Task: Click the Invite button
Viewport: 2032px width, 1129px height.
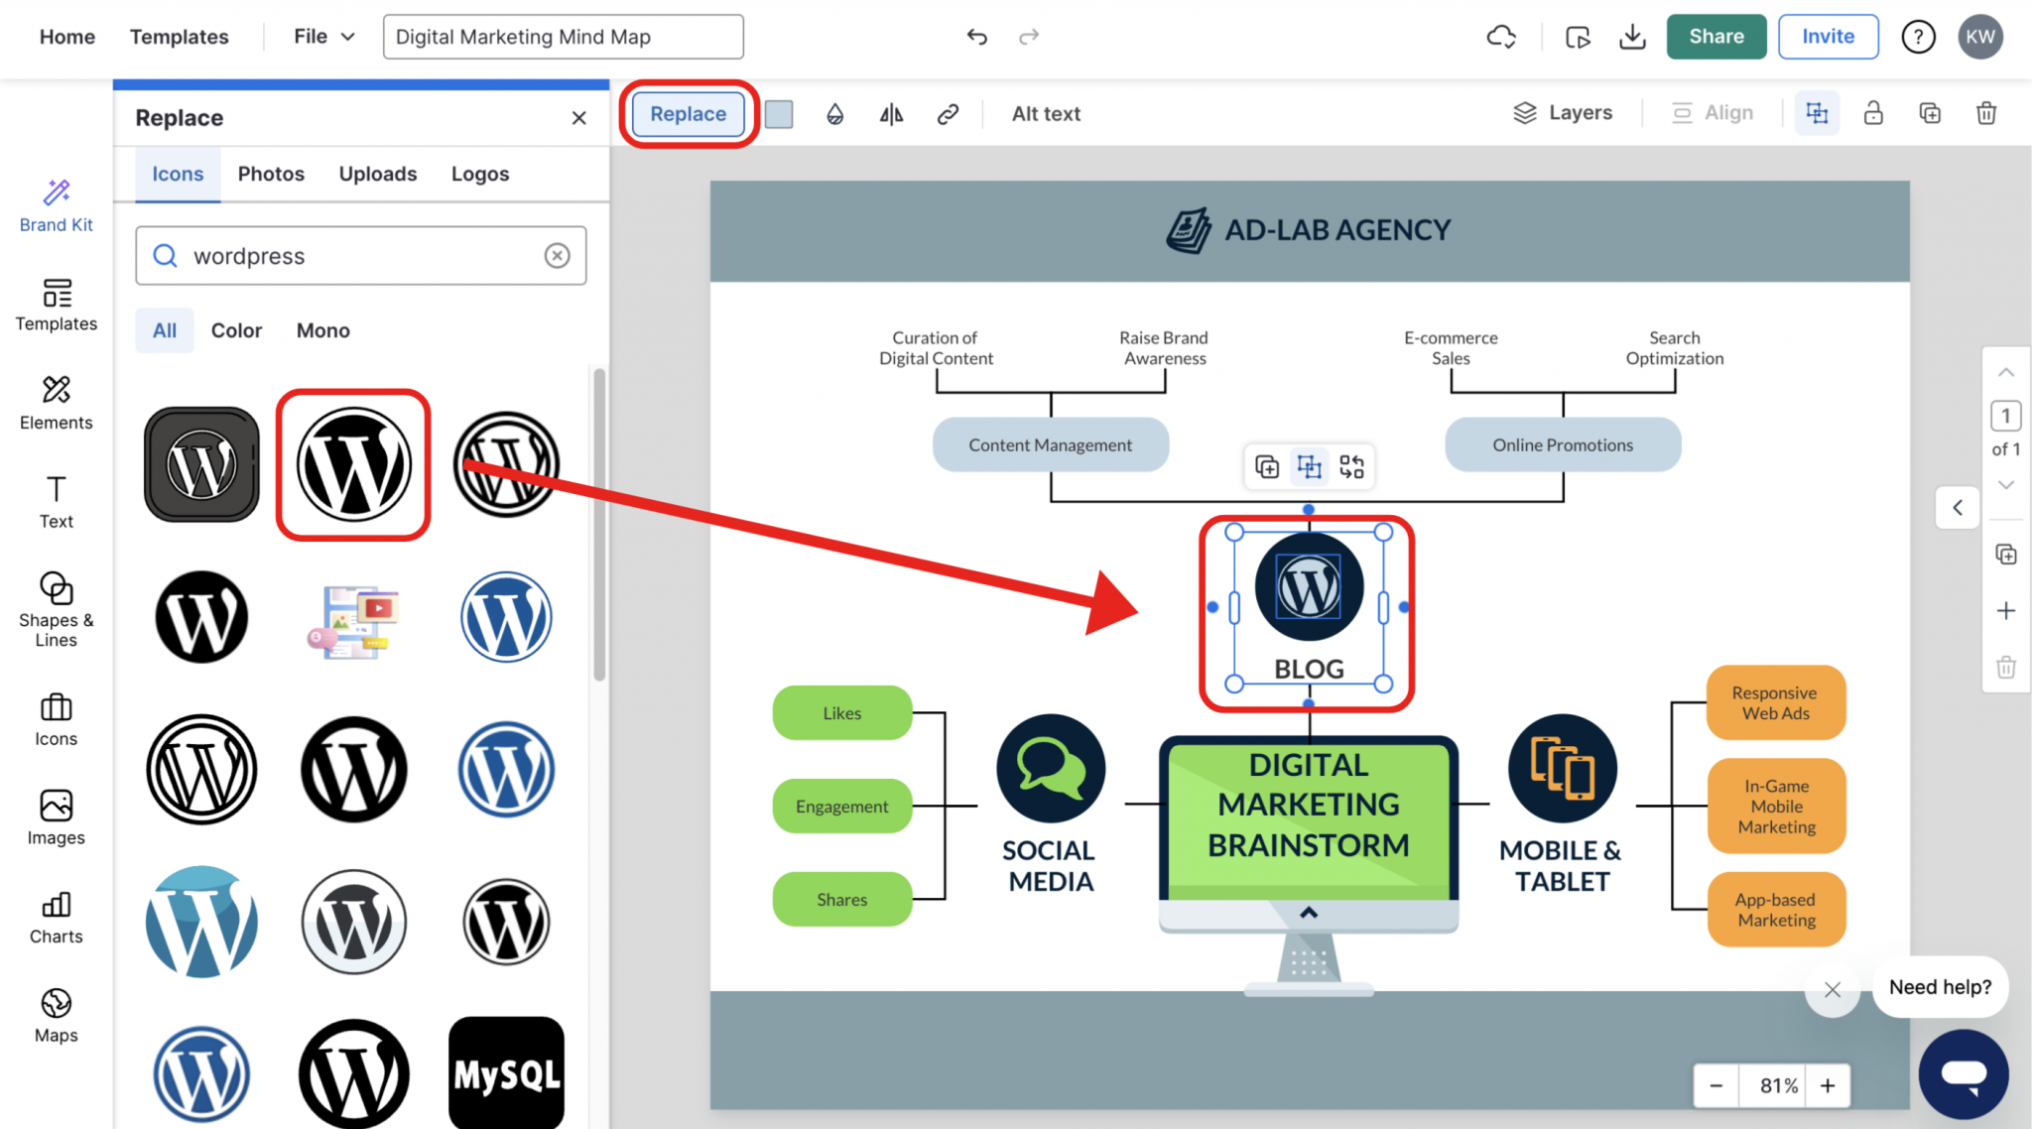Action: point(1829,36)
